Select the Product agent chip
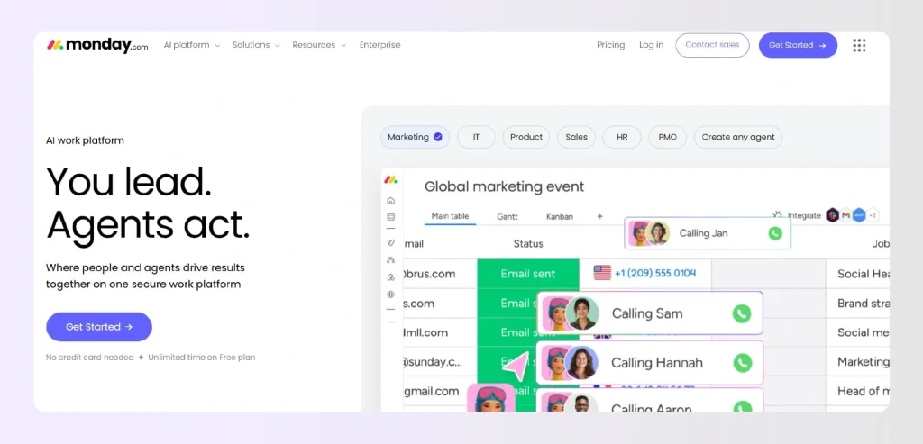The width and height of the screenshot is (923, 444). coord(526,137)
